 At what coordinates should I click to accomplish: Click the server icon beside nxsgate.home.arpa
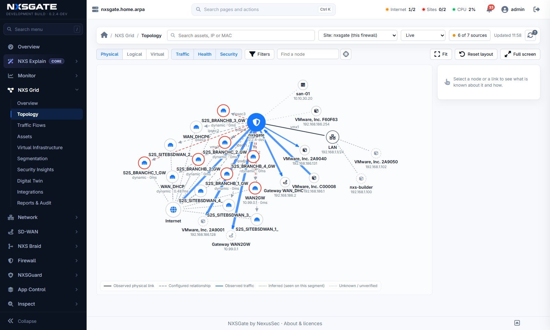pyautogui.click(x=95, y=9)
